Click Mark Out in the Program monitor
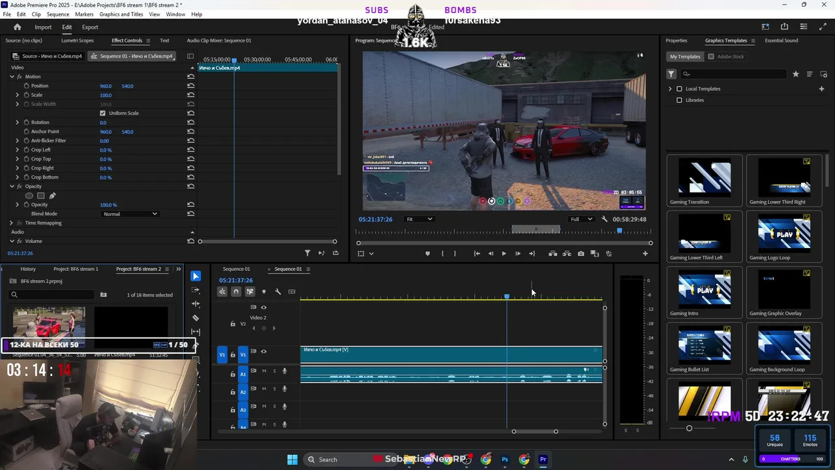 455,253
